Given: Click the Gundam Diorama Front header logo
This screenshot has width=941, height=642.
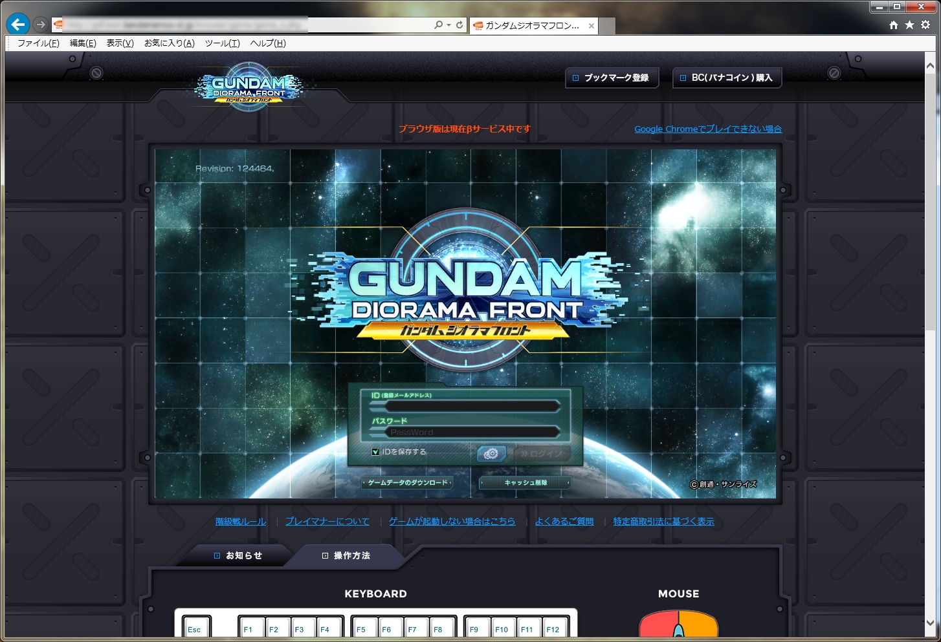Looking at the screenshot, I should point(249,88).
